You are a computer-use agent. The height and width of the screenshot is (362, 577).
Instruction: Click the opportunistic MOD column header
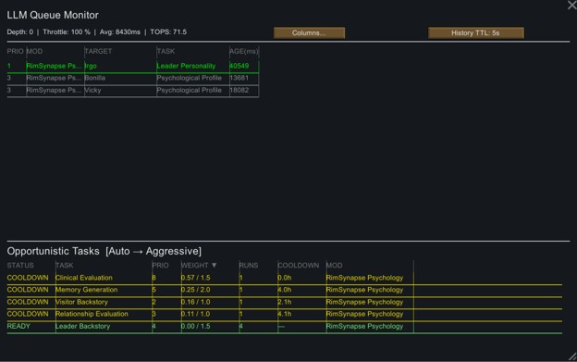point(334,265)
